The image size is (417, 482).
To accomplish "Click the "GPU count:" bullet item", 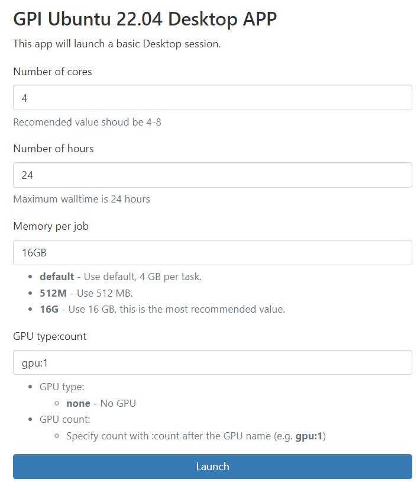I will (64, 419).
